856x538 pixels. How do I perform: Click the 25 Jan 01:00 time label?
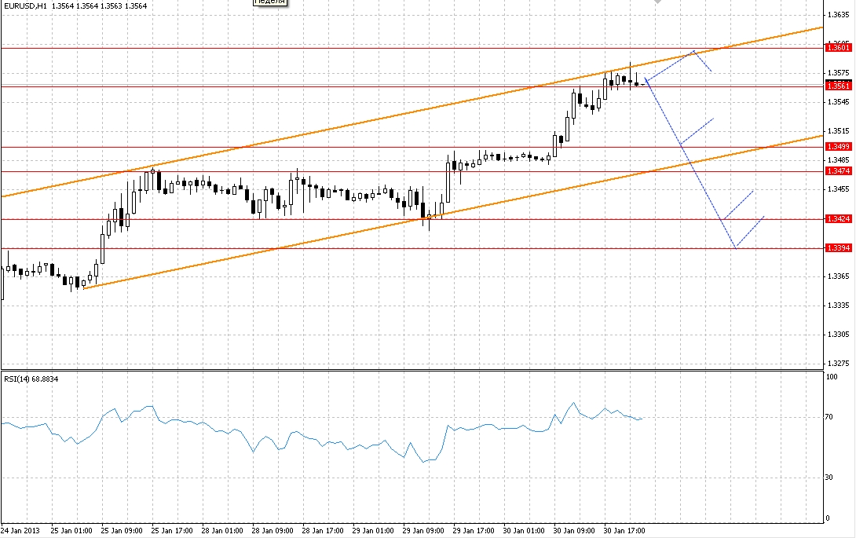click(71, 531)
